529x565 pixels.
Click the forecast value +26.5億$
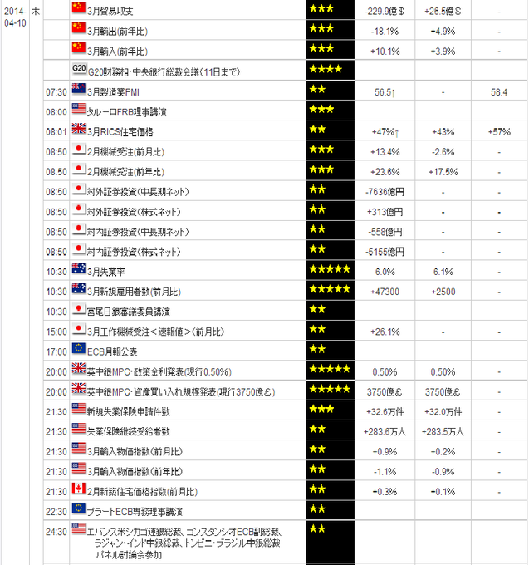[443, 12]
